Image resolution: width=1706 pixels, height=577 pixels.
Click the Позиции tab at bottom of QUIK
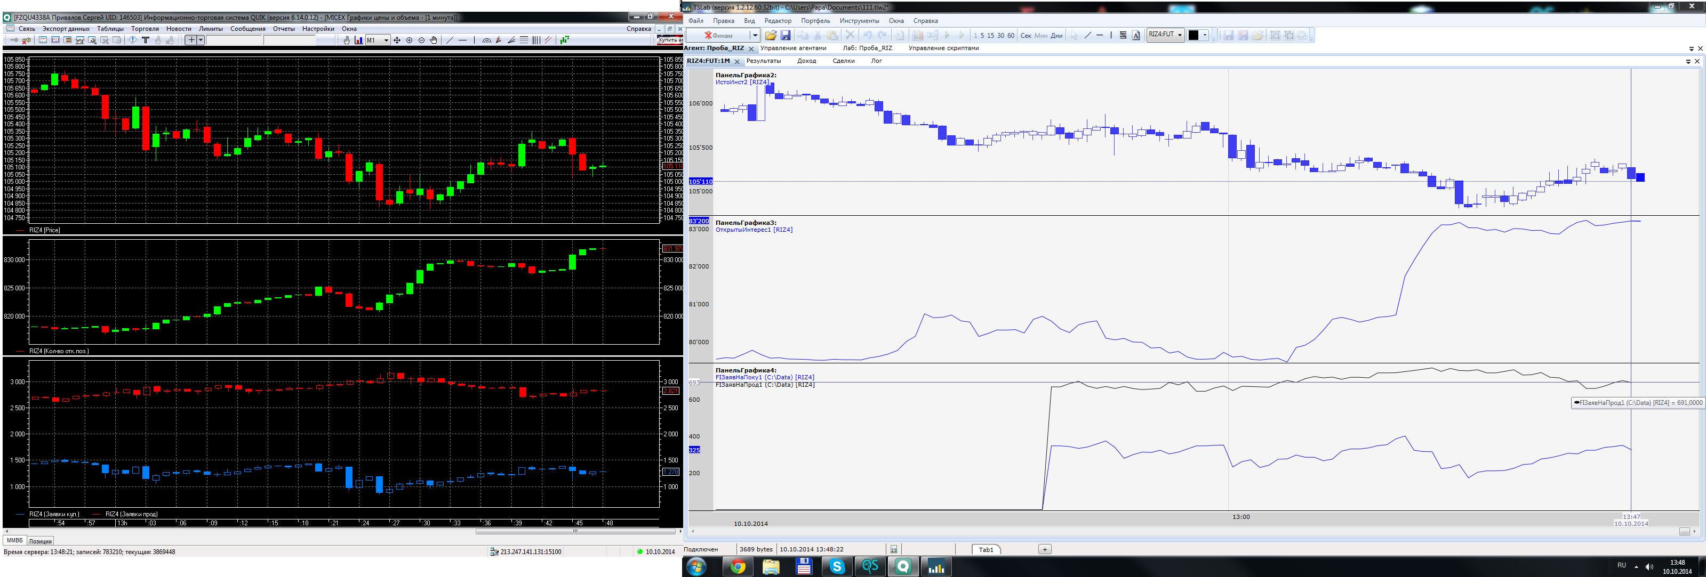coord(41,541)
